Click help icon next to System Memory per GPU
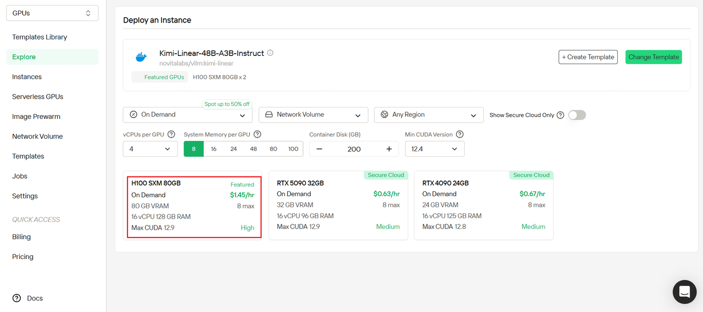This screenshot has height=312, width=703. pos(258,134)
